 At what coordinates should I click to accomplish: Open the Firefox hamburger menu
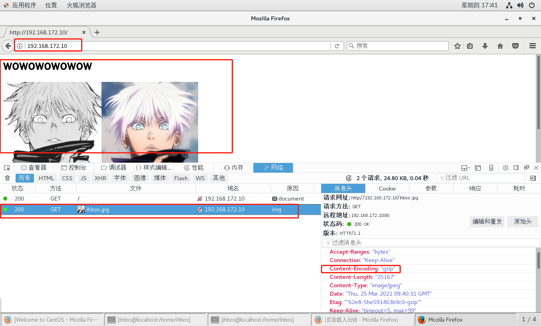click(x=532, y=46)
